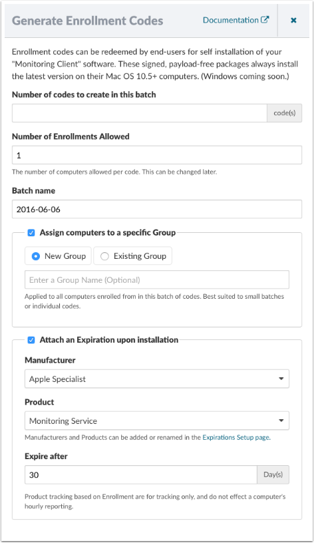Click the external-link icon beside Documentation
This screenshot has width=314, height=543.
point(265,20)
